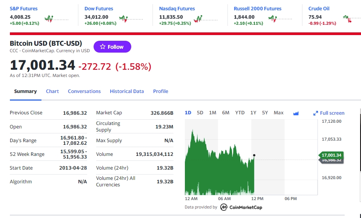Open the Crude Oil quote link

pos(319,8)
